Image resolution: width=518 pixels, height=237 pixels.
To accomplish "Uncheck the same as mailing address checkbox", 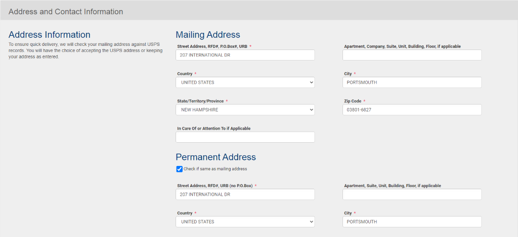I will [x=180, y=169].
